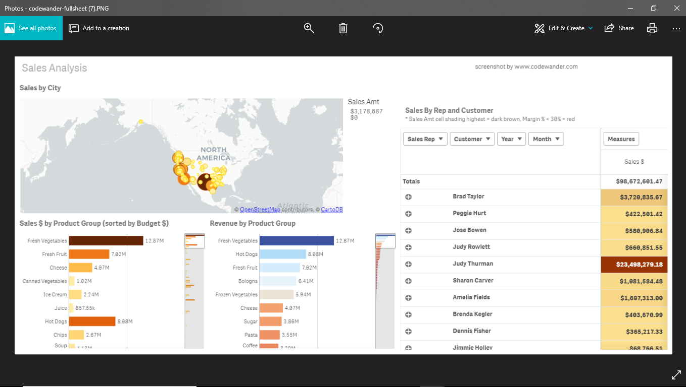Enter fullscreen using the diagonal arrow icon
Image resolution: width=686 pixels, height=387 pixels.
tap(676, 374)
